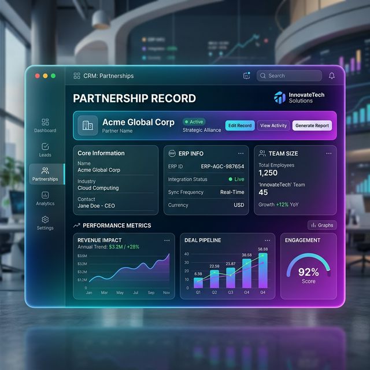Click the Edit Record button
Screen dimensions: 370x370
click(240, 125)
